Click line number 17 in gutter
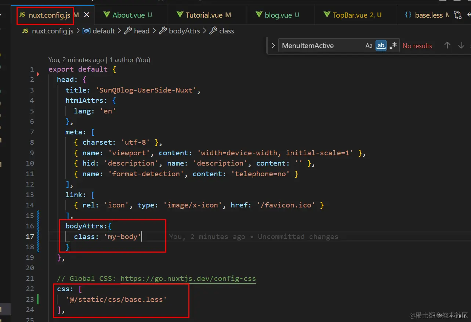Image resolution: width=471 pixels, height=322 pixels. click(x=30, y=237)
